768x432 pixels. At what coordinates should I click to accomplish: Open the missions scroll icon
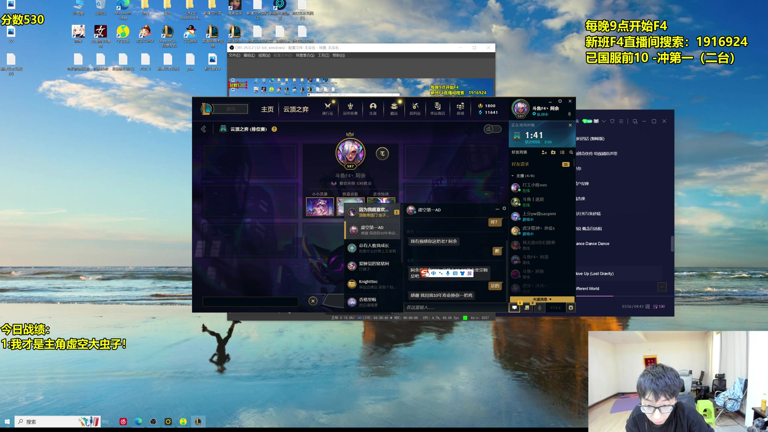526,307
